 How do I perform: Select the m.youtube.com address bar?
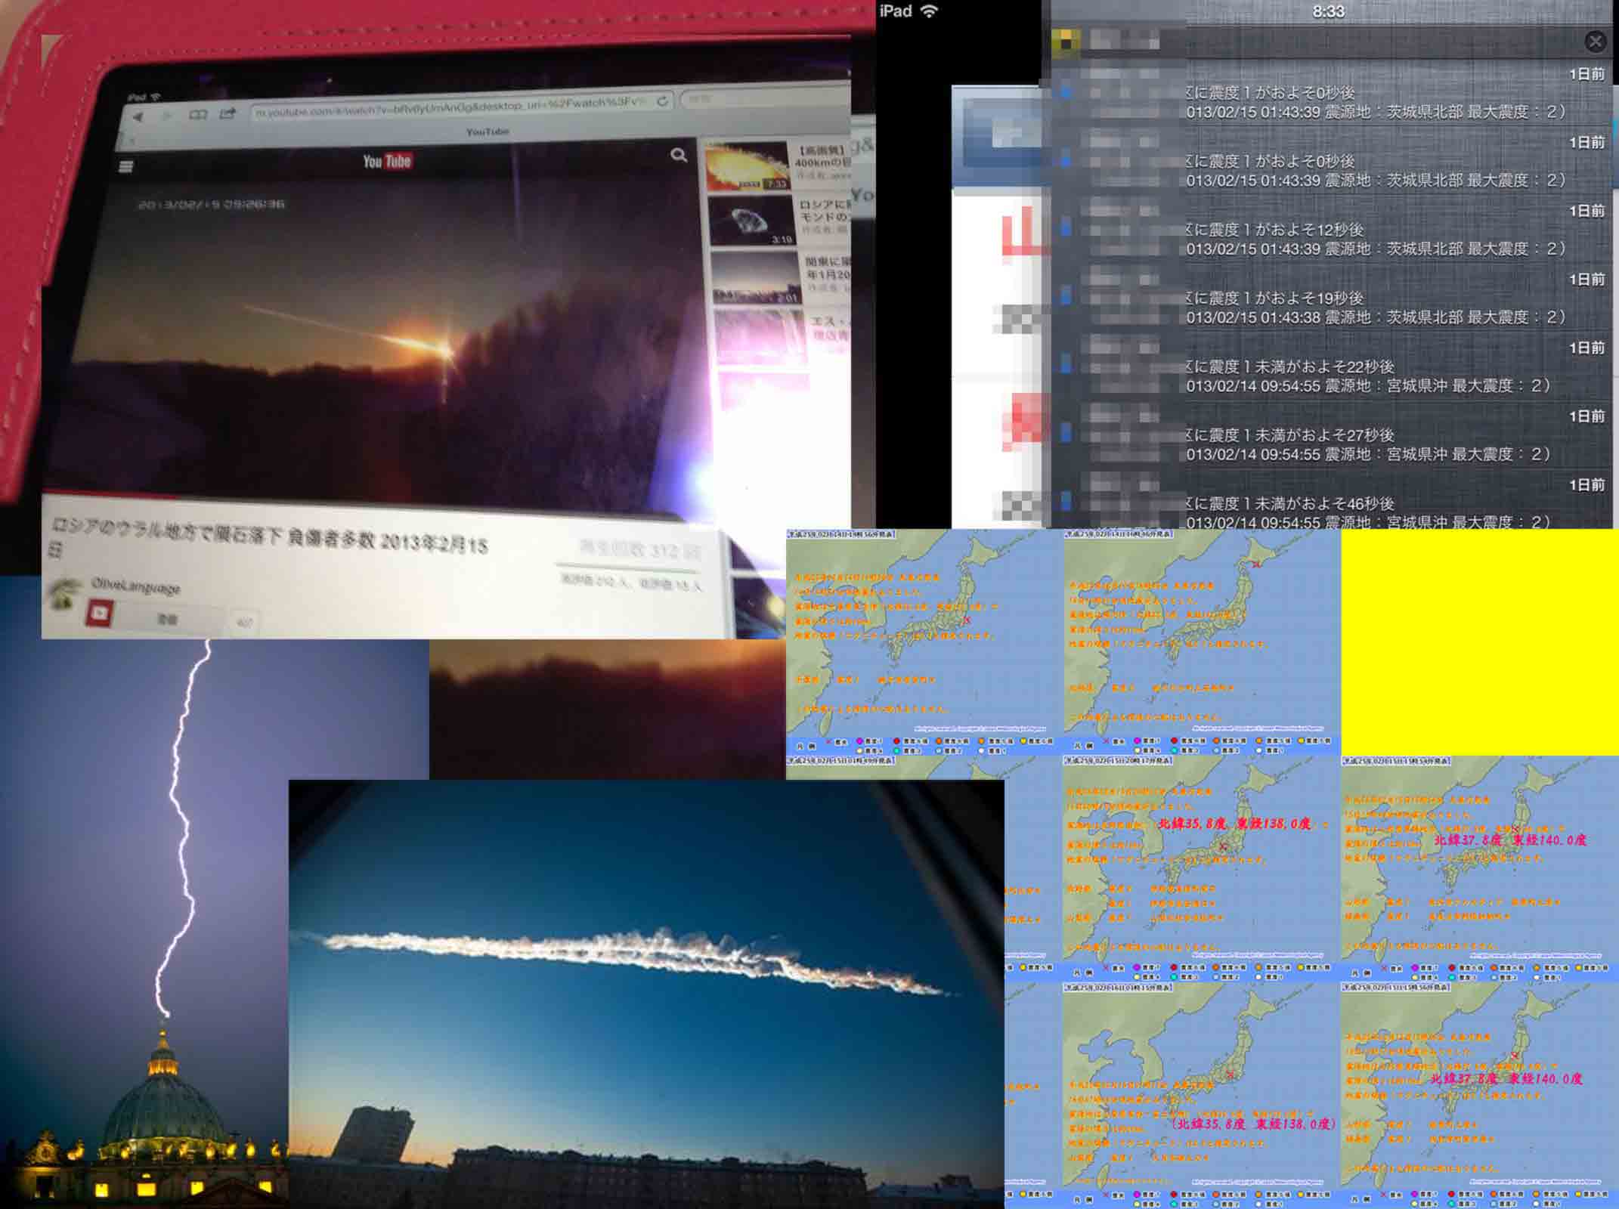click(461, 107)
